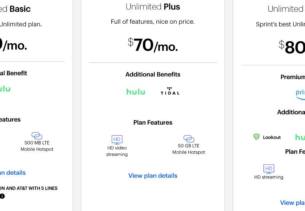Click the Unlimited Basic plan heading

[x=15, y=9]
